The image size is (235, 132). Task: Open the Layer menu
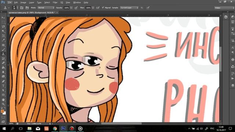pyautogui.click(x=32, y=3)
